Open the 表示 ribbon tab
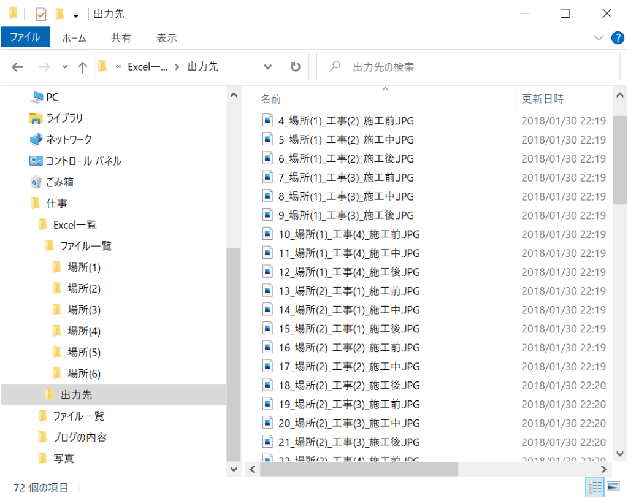The height and width of the screenshot is (498, 628). tap(166, 37)
